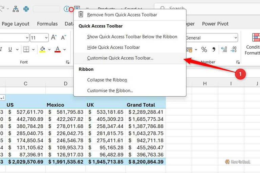
Task: Select the cell showing $1,043,278.75
Action: 146,133
